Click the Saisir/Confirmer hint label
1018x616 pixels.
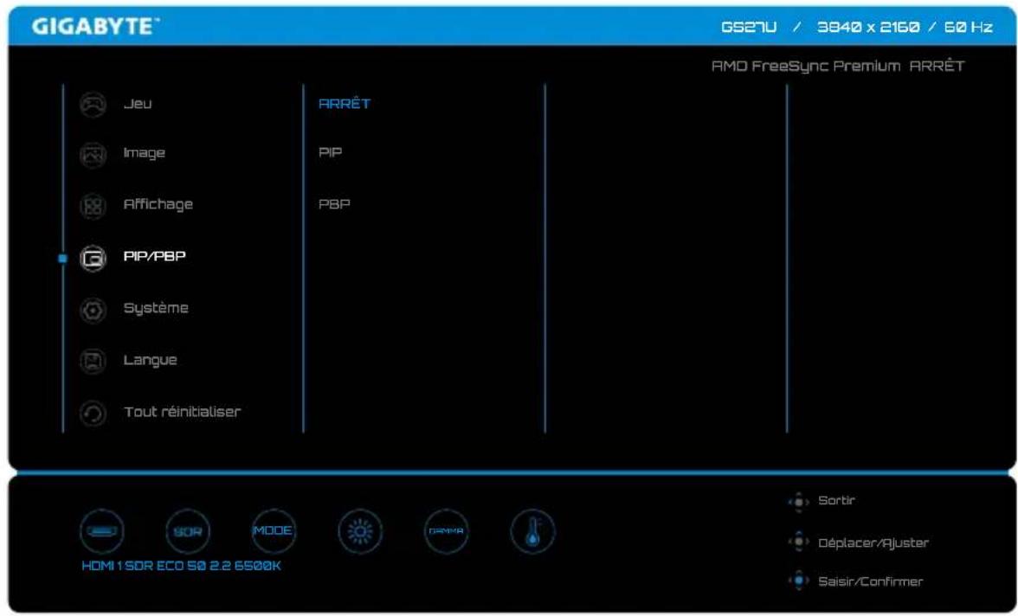[x=871, y=581]
